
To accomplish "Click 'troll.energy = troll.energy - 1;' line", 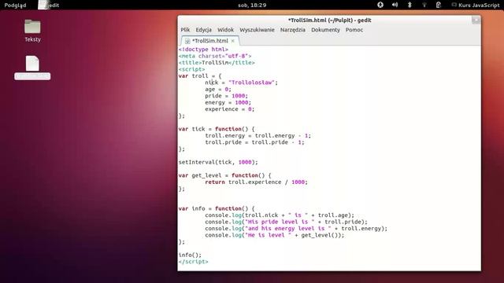I will pos(258,136).
